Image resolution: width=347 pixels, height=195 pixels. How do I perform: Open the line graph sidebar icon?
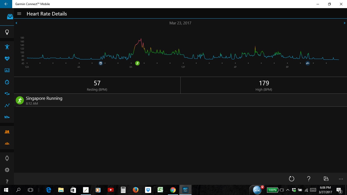7,105
